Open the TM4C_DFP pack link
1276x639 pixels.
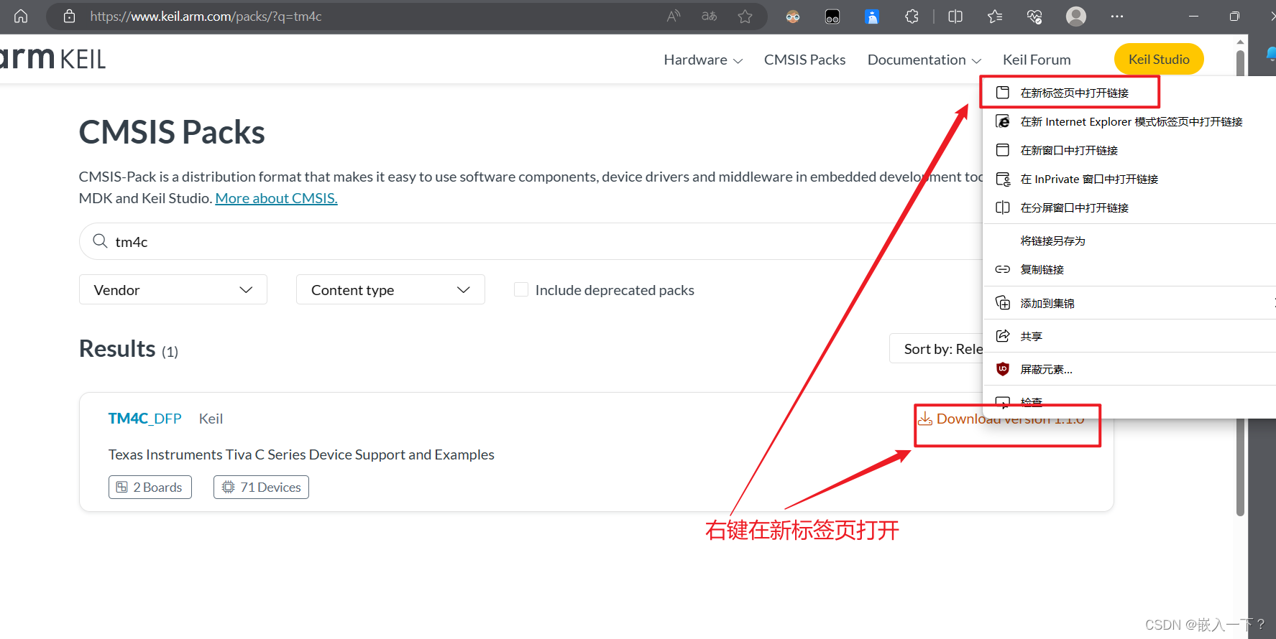point(144,419)
